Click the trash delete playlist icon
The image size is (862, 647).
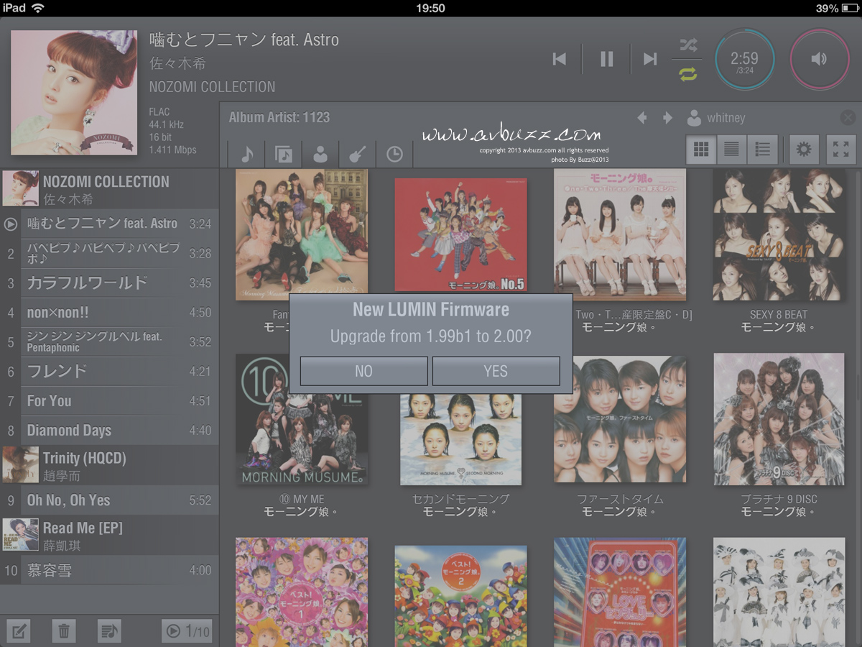[64, 631]
